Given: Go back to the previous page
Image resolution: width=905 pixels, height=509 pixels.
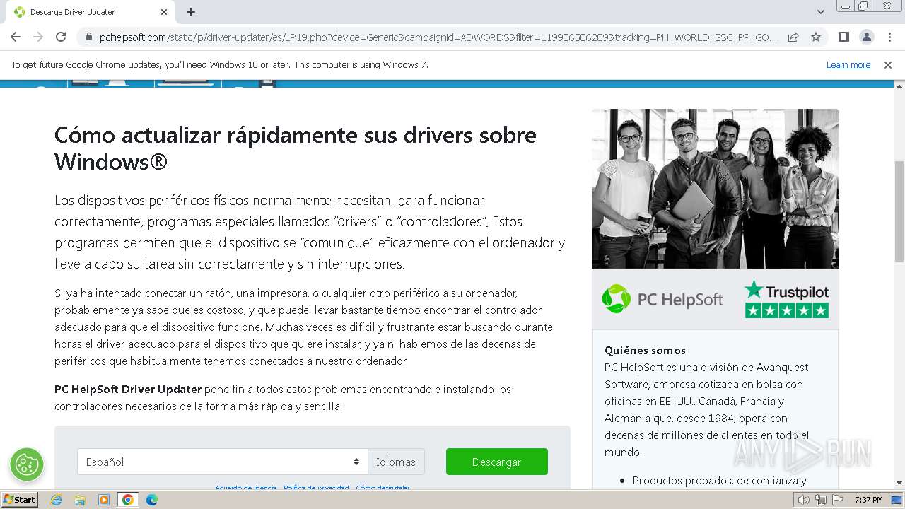Looking at the screenshot, I should coord(16,37).
